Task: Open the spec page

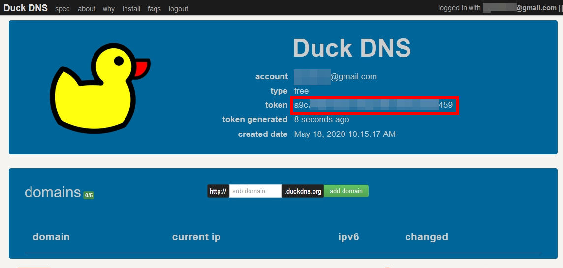Action: pos(63,9)
